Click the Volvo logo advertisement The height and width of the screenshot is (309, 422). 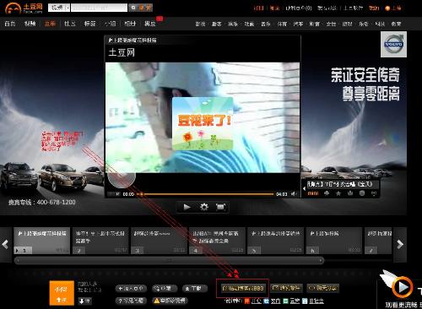point(393,44)
